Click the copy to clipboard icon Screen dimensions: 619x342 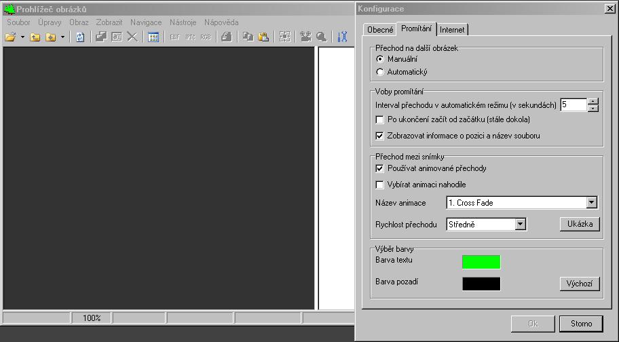(x=248, y=37)
